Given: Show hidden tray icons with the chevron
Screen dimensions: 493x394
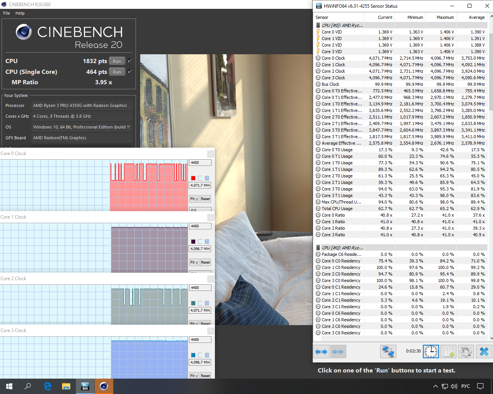Looking at the screenshot, I should [436, 386].
